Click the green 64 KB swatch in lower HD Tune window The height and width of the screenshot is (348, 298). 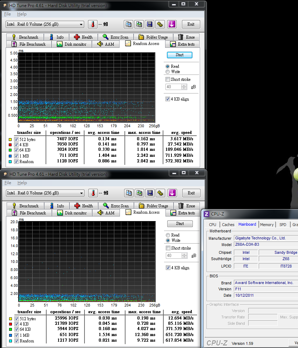click(11, 329)
